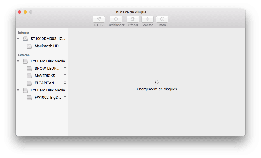Select the ST1000DM003-1C internal drive
Viewport: 261px width, 158px height.
pyautogui.click(x=42, y=39)
